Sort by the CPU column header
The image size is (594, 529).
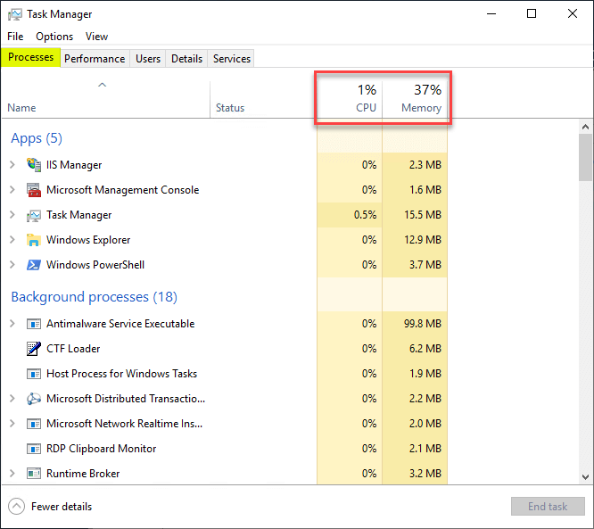click(350, 99)
